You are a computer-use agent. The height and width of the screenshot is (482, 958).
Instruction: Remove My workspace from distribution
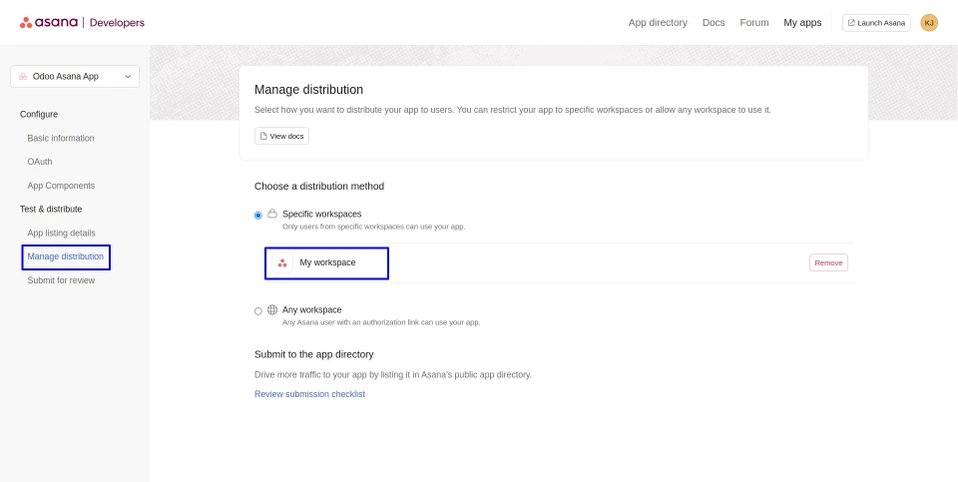(828, 262)
